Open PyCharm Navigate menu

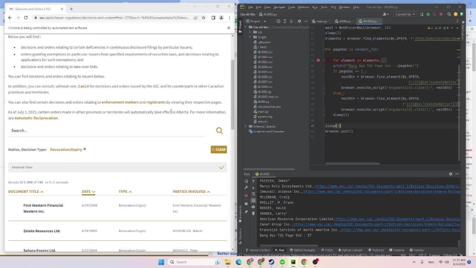279,7
